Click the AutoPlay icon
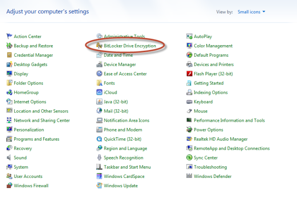Viewport: 297px width, 208px height. [189, 36]
